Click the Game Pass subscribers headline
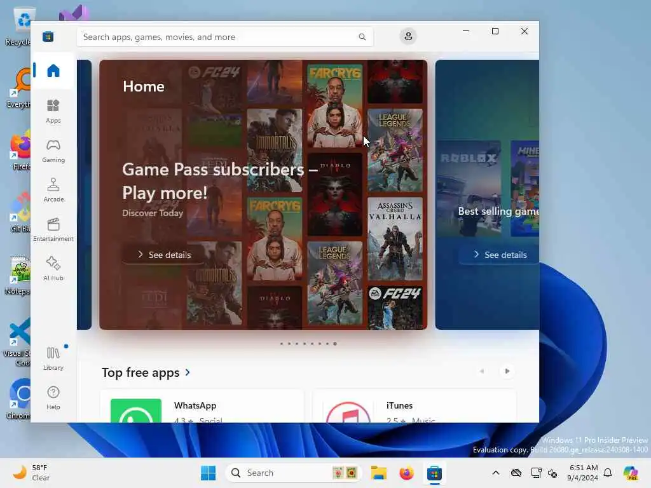 pyautogui.click(x=220, y=181)
